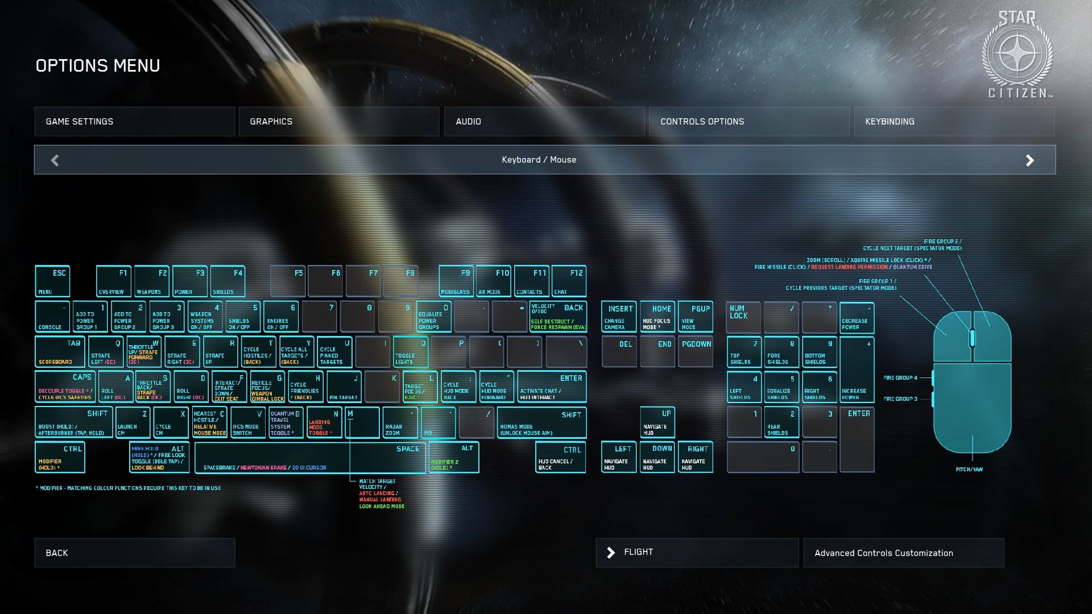This screenshot has height=614, width=1092.
Task: Click the Toggle Lights O key
Action: tap(410, 351)
